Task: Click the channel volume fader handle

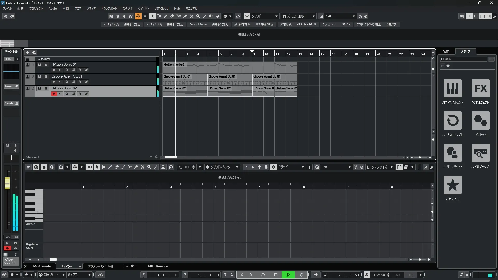Action: 7,183
